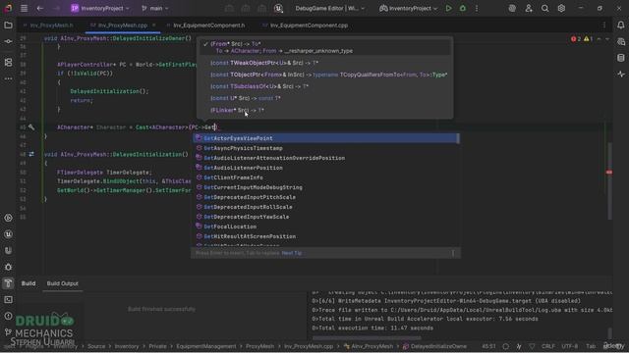The image size is (629, 353).
Task: Click the red error stripe marker
Action: (x=609, y=173)
